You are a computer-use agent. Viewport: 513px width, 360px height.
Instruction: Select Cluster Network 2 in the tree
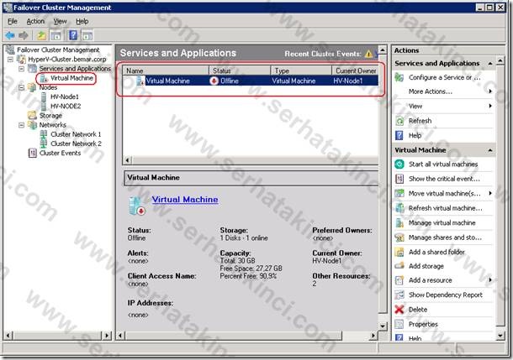[x=76, y=144]
